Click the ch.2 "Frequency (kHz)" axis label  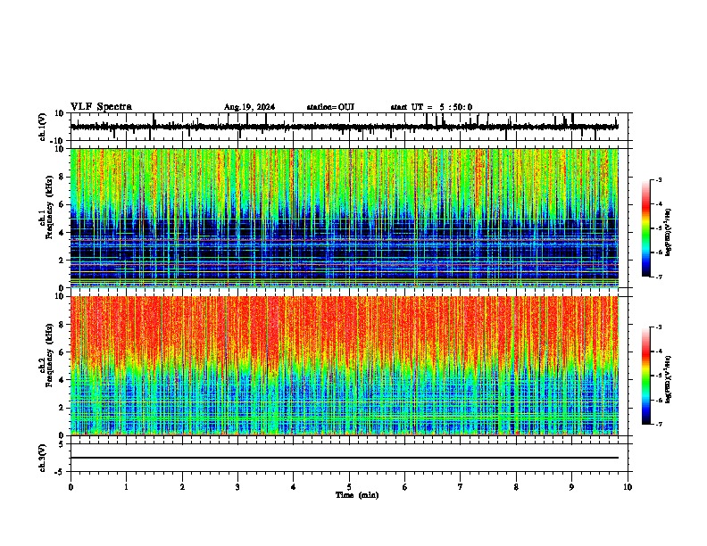[49, 355]
